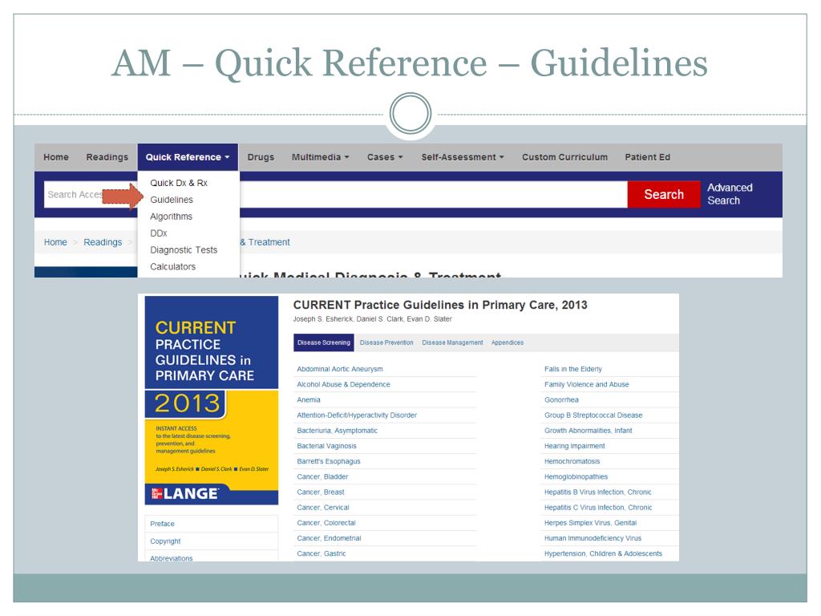
Task: Select Diagnostic Tests menu entry
Action: coord(184,250)
